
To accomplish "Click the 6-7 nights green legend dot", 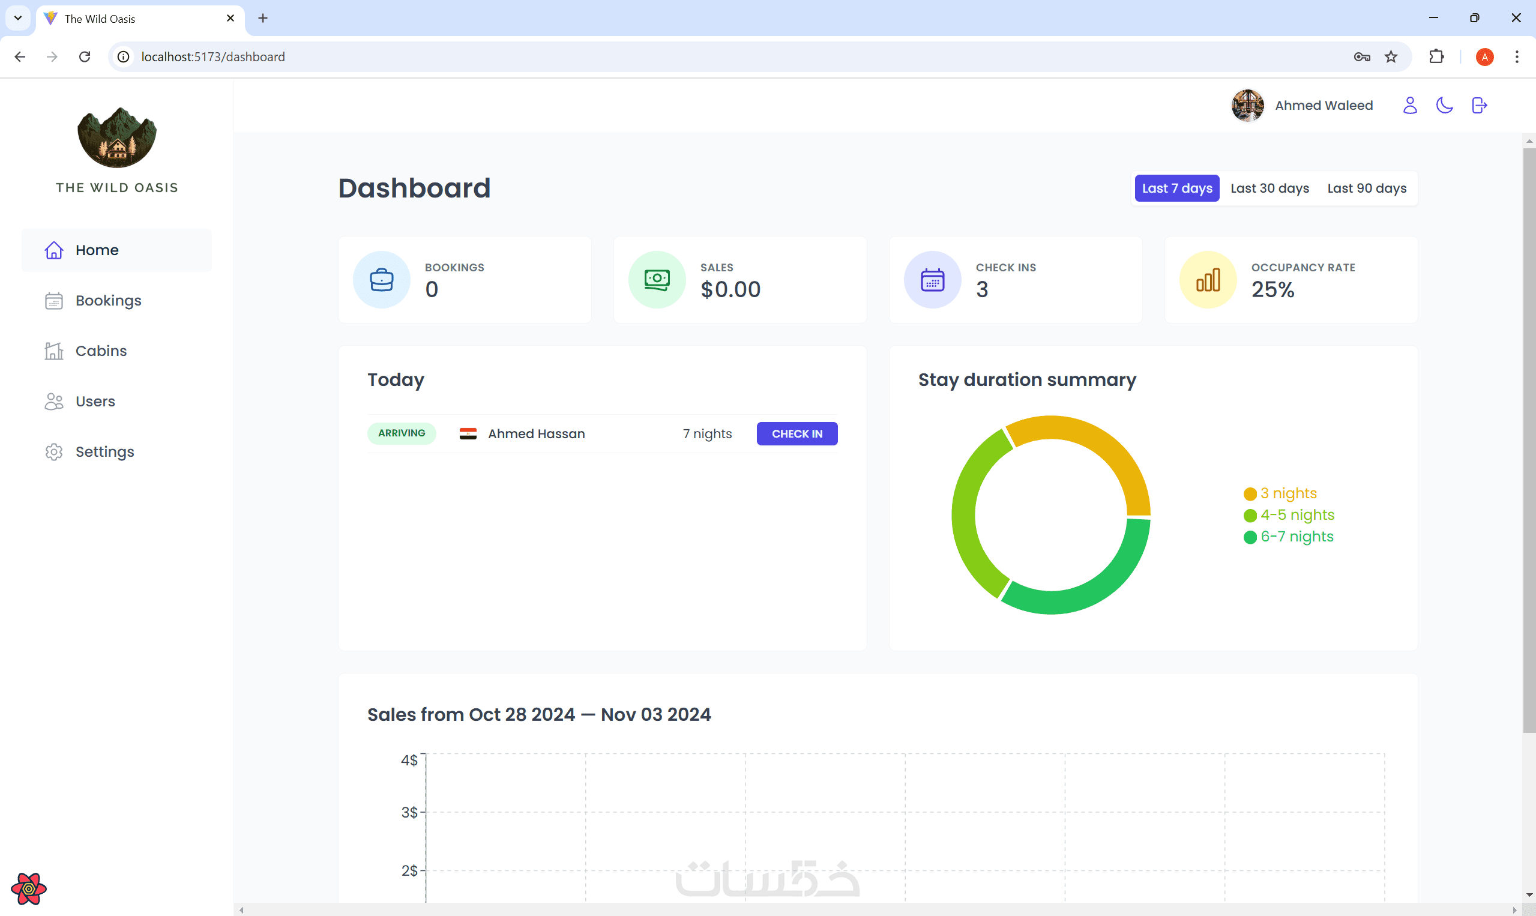I will (1250, 537).
